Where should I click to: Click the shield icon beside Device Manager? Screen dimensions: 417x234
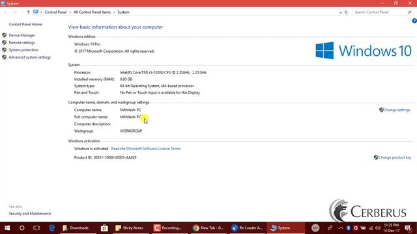(5, 35)
